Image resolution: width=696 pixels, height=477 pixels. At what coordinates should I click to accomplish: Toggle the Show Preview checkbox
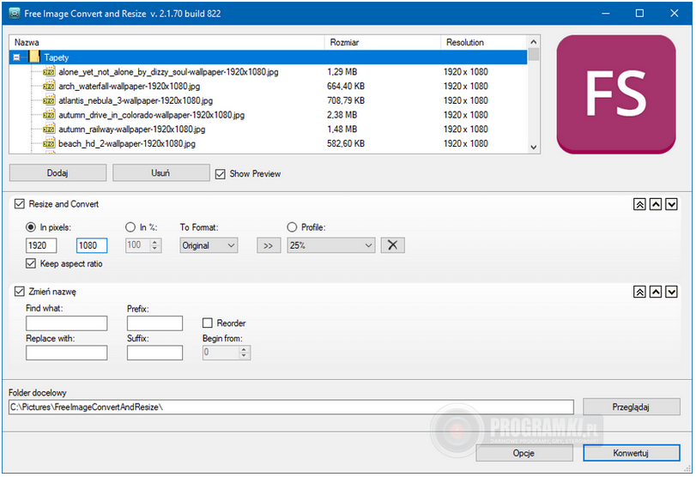point(221,174)
